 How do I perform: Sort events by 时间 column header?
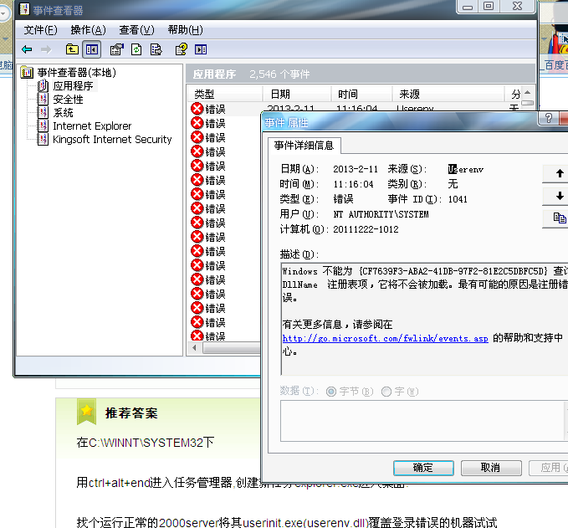[362, 95]
